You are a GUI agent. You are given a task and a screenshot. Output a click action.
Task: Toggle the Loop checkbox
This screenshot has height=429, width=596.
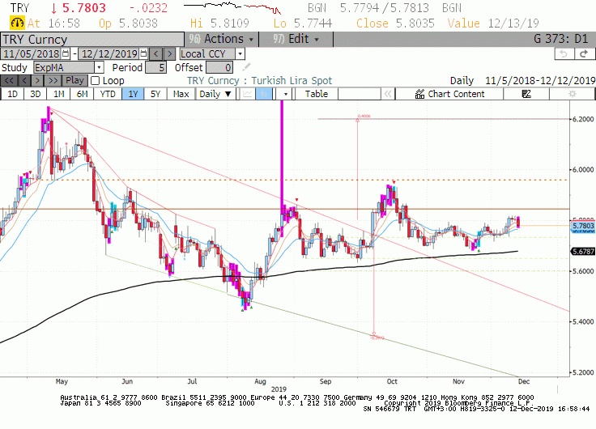(x=95, y=81)
